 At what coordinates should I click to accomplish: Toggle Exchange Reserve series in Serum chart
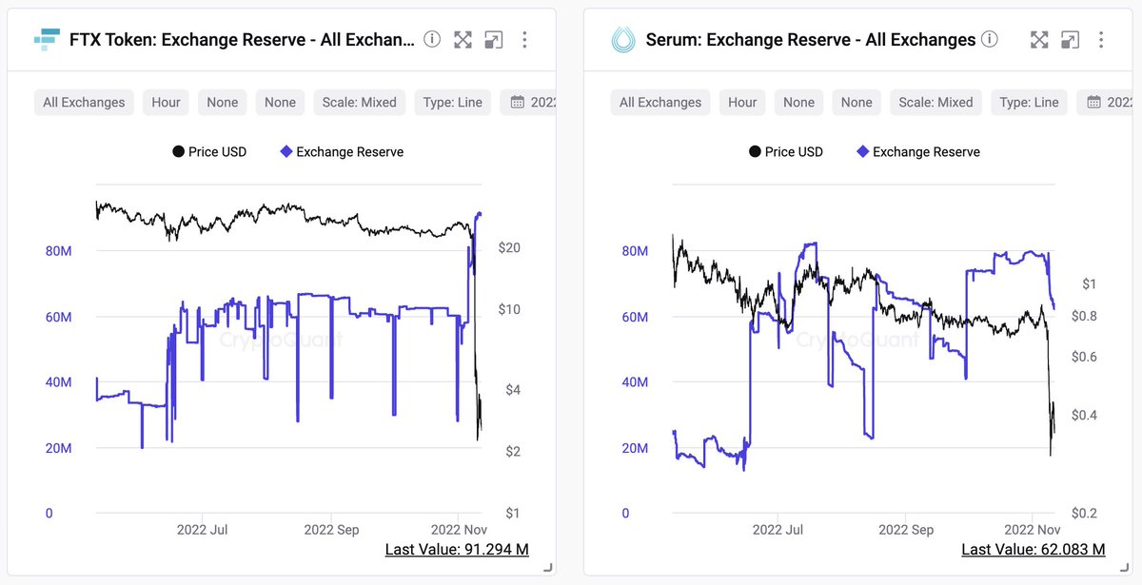(x=918, y=151)
